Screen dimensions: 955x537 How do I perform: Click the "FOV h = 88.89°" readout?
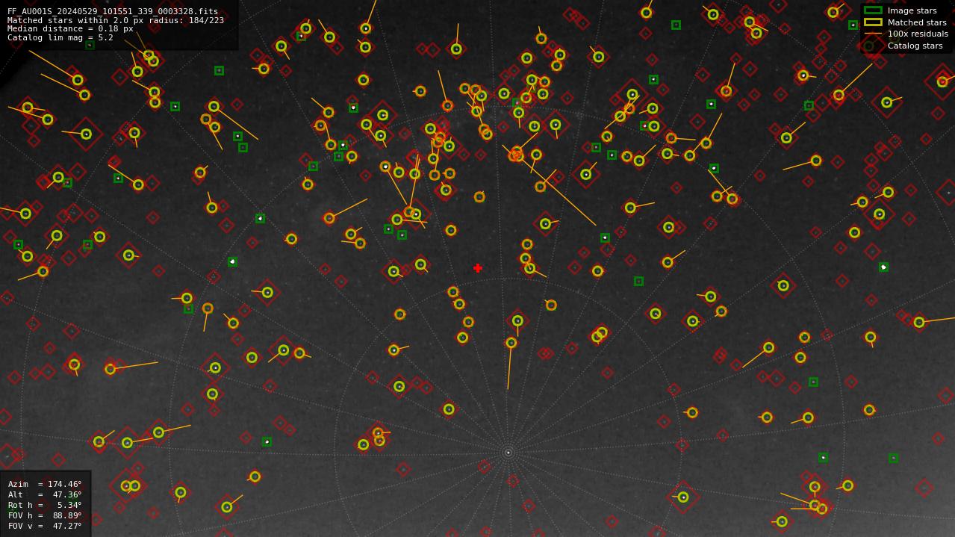click(x=45, y=515)
